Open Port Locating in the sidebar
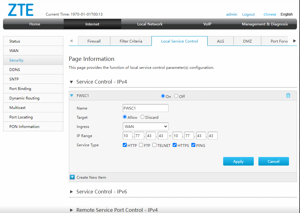The width and height of the screenshot is (300, 213). (x=33, y=117)
